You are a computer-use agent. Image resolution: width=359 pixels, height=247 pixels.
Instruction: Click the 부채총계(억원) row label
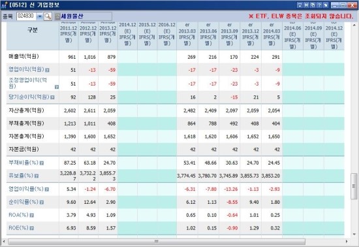26,124
